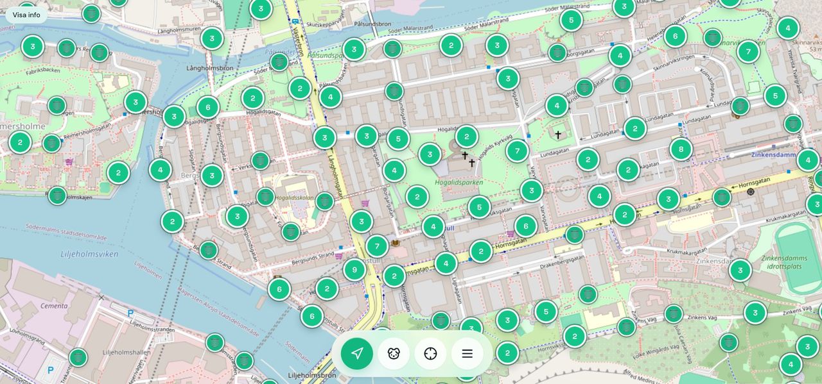Click the 4 cluster right of Zinkensdamm station

808,160
